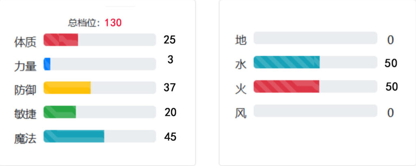Click the blue 力量 progress bar

coord(100,64)
